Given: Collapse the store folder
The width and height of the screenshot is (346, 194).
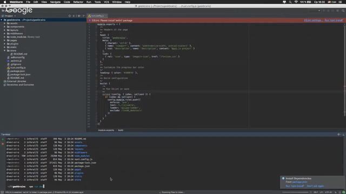Looking at the screenshot, I should click(x=5, y=51).
